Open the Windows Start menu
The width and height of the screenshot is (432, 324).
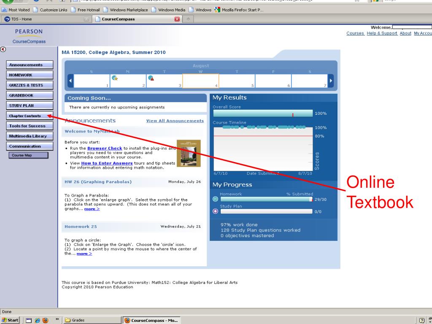tap(11, 320)
